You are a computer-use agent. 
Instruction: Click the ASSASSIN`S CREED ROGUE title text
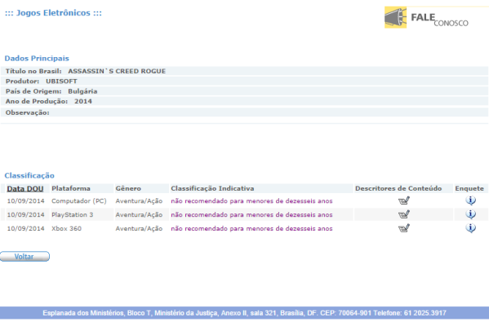click(x=117, y=71)
